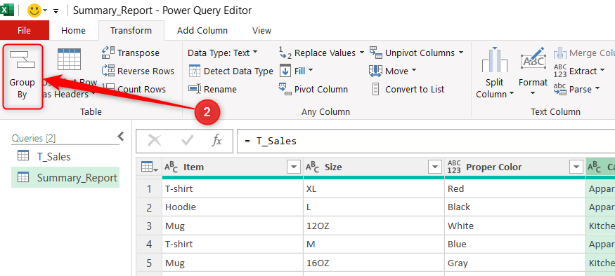The width and height of the screenshot is (615, 276).
Task: Click the confirm checkmark in formula bar
Action: coord(187,140)
